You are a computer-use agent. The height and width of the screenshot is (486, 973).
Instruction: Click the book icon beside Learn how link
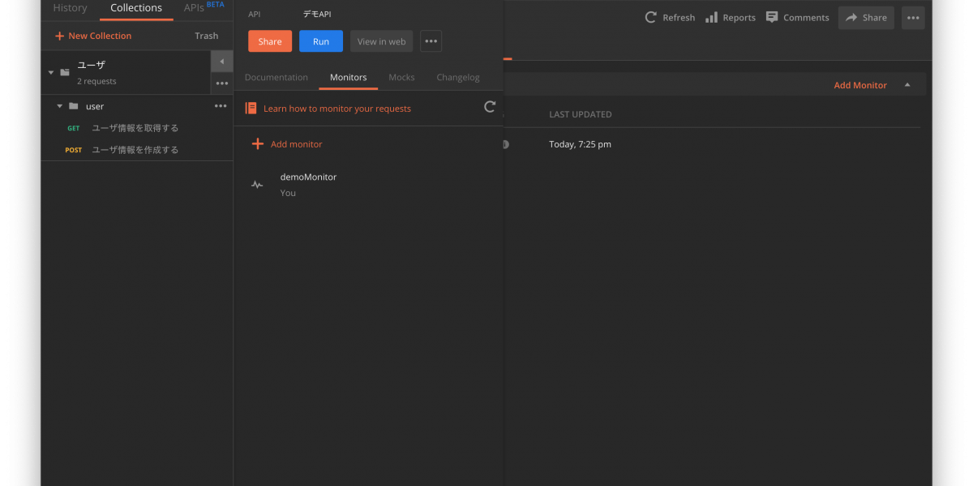tap(251, 109)
